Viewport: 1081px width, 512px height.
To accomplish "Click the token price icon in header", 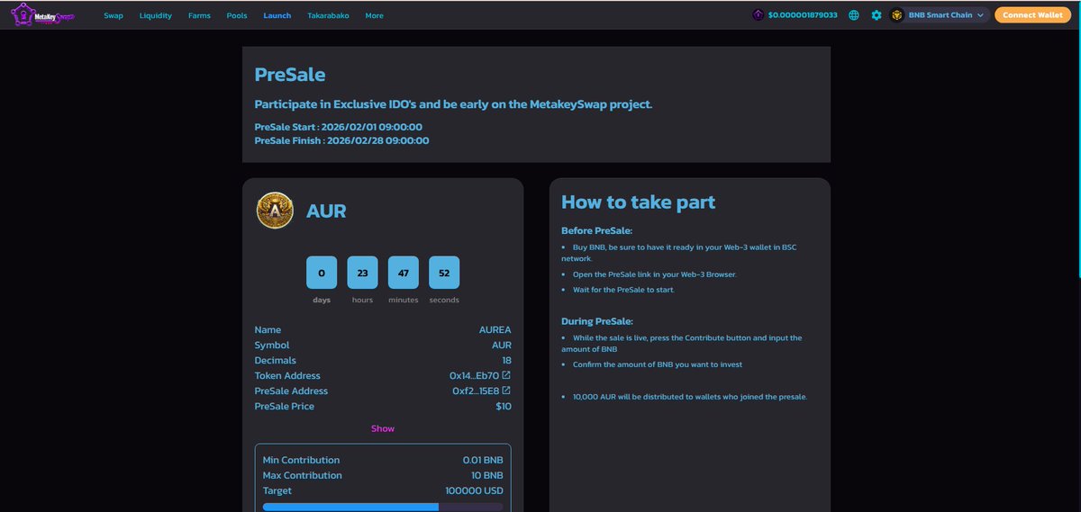I will (x=759, y=15).
